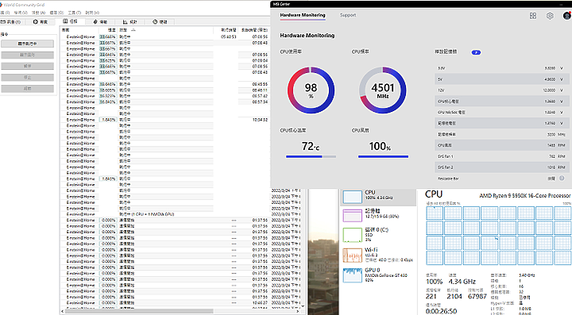Image resolution: width=572 pixels, height=315 pixels.
Task: Click the uptime value 0:00:26:50
Action: coord(441,311)
